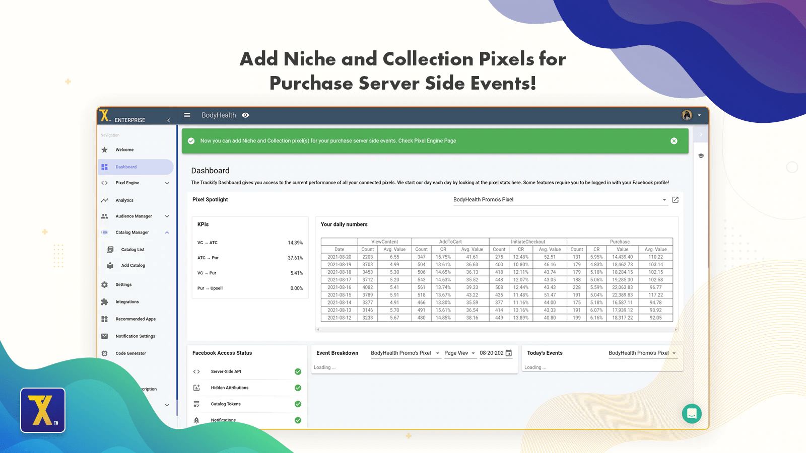This screenshot has width=806, height=453.
Task: Expand the chevron at the sidebar bottom
Action: click(x=167, y=405)
